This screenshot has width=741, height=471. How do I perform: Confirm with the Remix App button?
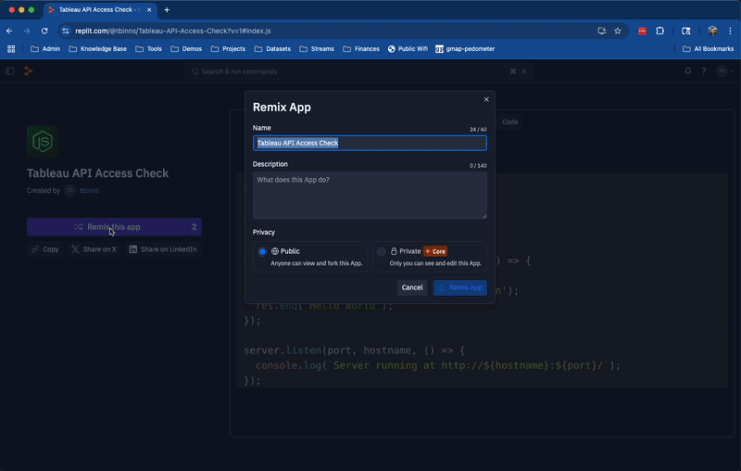[459, 287]
